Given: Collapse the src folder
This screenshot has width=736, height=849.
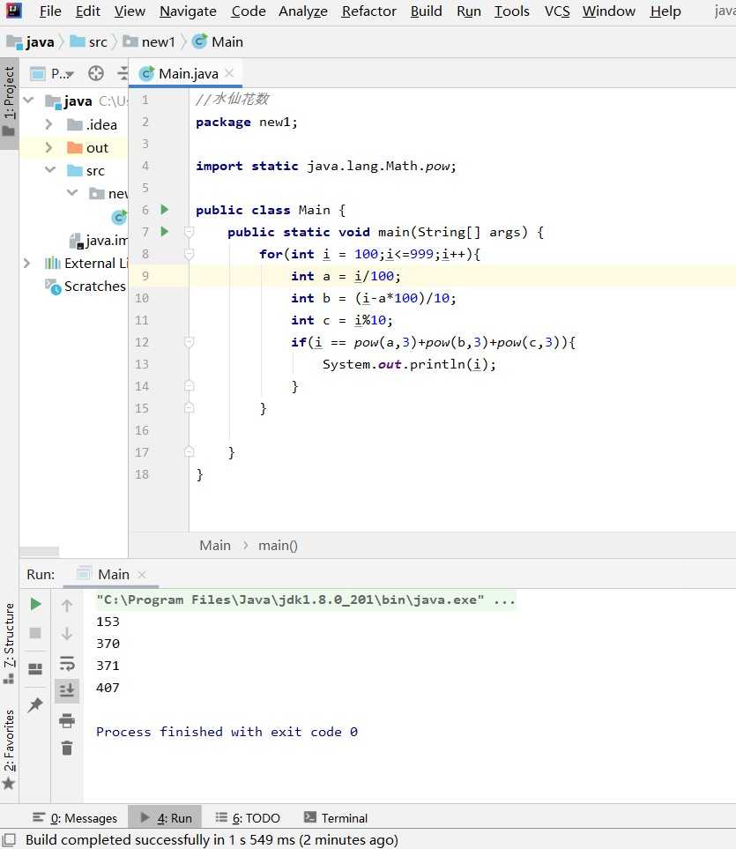Looking at the screenshot, I should pos(50,170).
